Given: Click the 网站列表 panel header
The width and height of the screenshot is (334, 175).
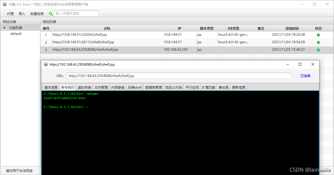Looking at the screenshot, I should pos(187,22).
